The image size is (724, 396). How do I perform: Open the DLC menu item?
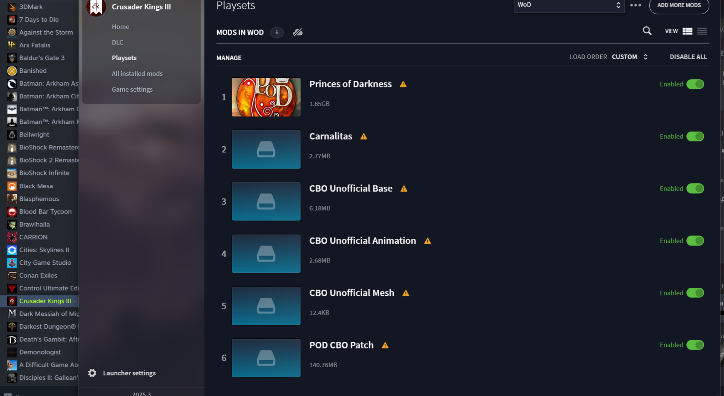(x=118, y=43)
